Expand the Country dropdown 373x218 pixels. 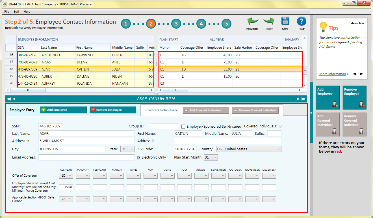[x=249, y=149]
